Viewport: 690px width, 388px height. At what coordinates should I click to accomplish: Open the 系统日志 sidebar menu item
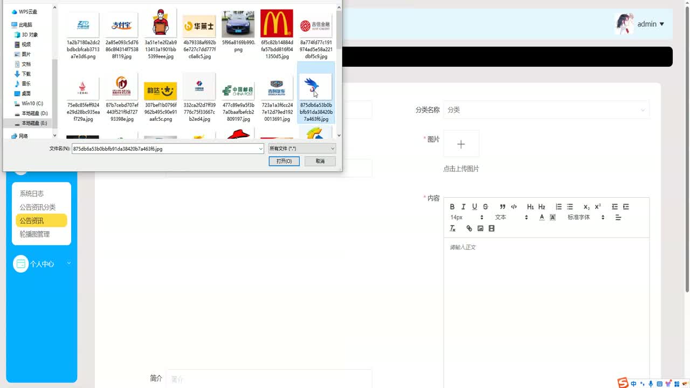point(32,193)
